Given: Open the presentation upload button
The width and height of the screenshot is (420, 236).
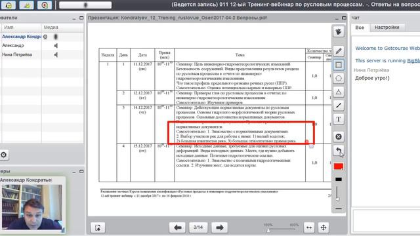Looking at the screenshot, I should click(x=98, y=227).
